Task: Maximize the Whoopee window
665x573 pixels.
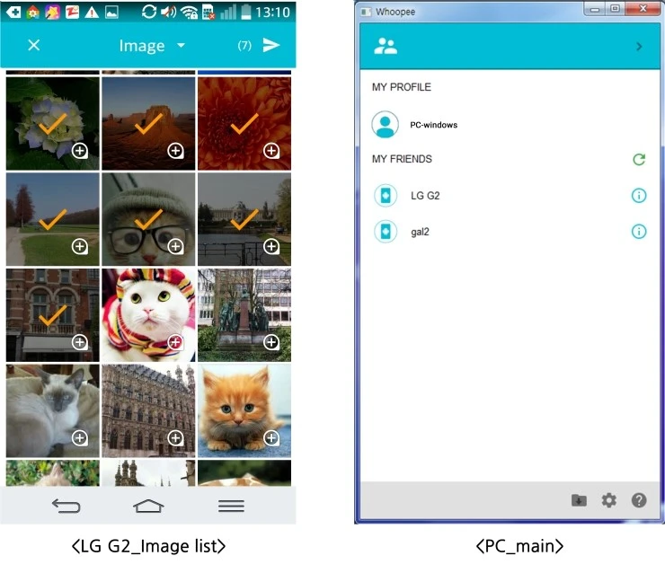Action: coord(615,8)
